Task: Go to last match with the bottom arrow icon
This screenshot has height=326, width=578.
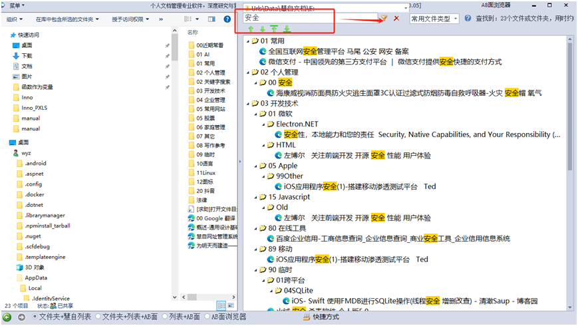Action: pyautogui.click(x=287, y=29)
